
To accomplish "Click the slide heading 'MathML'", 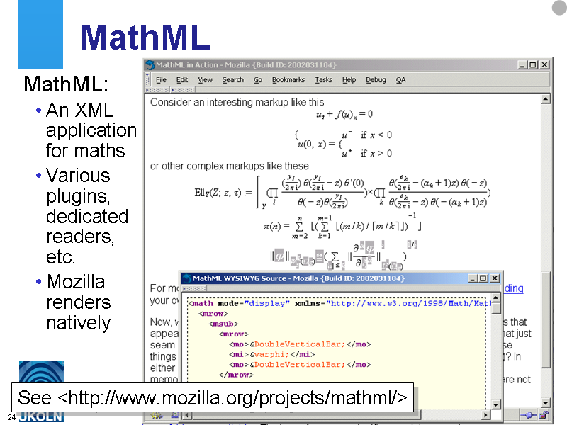I will 145,38.
